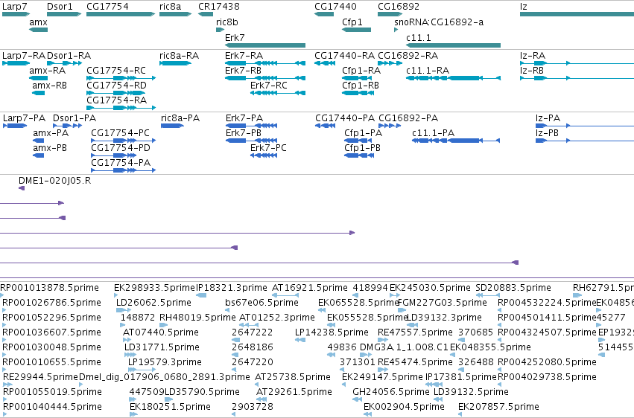Image resolution: width=634 pixels, height=418 pixels.
Task: Open the CG17754 gene label
Action: [x=107, y=7]
